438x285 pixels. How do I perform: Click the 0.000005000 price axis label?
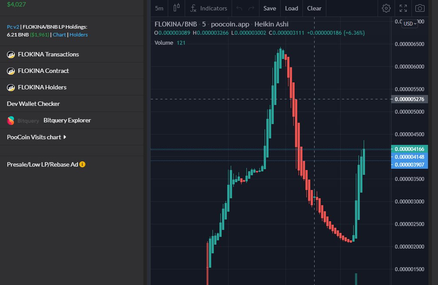(x=409, y=111)
